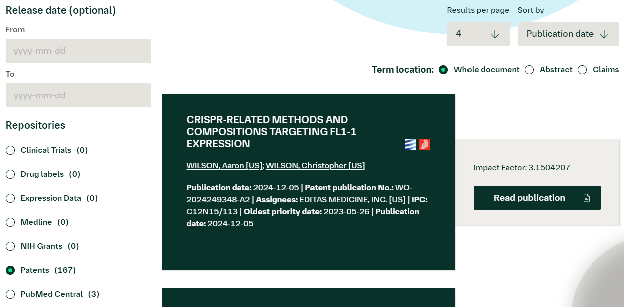The image size is (624, 307).
Task: Select Expression Data repository
Action: coord(10,198)
